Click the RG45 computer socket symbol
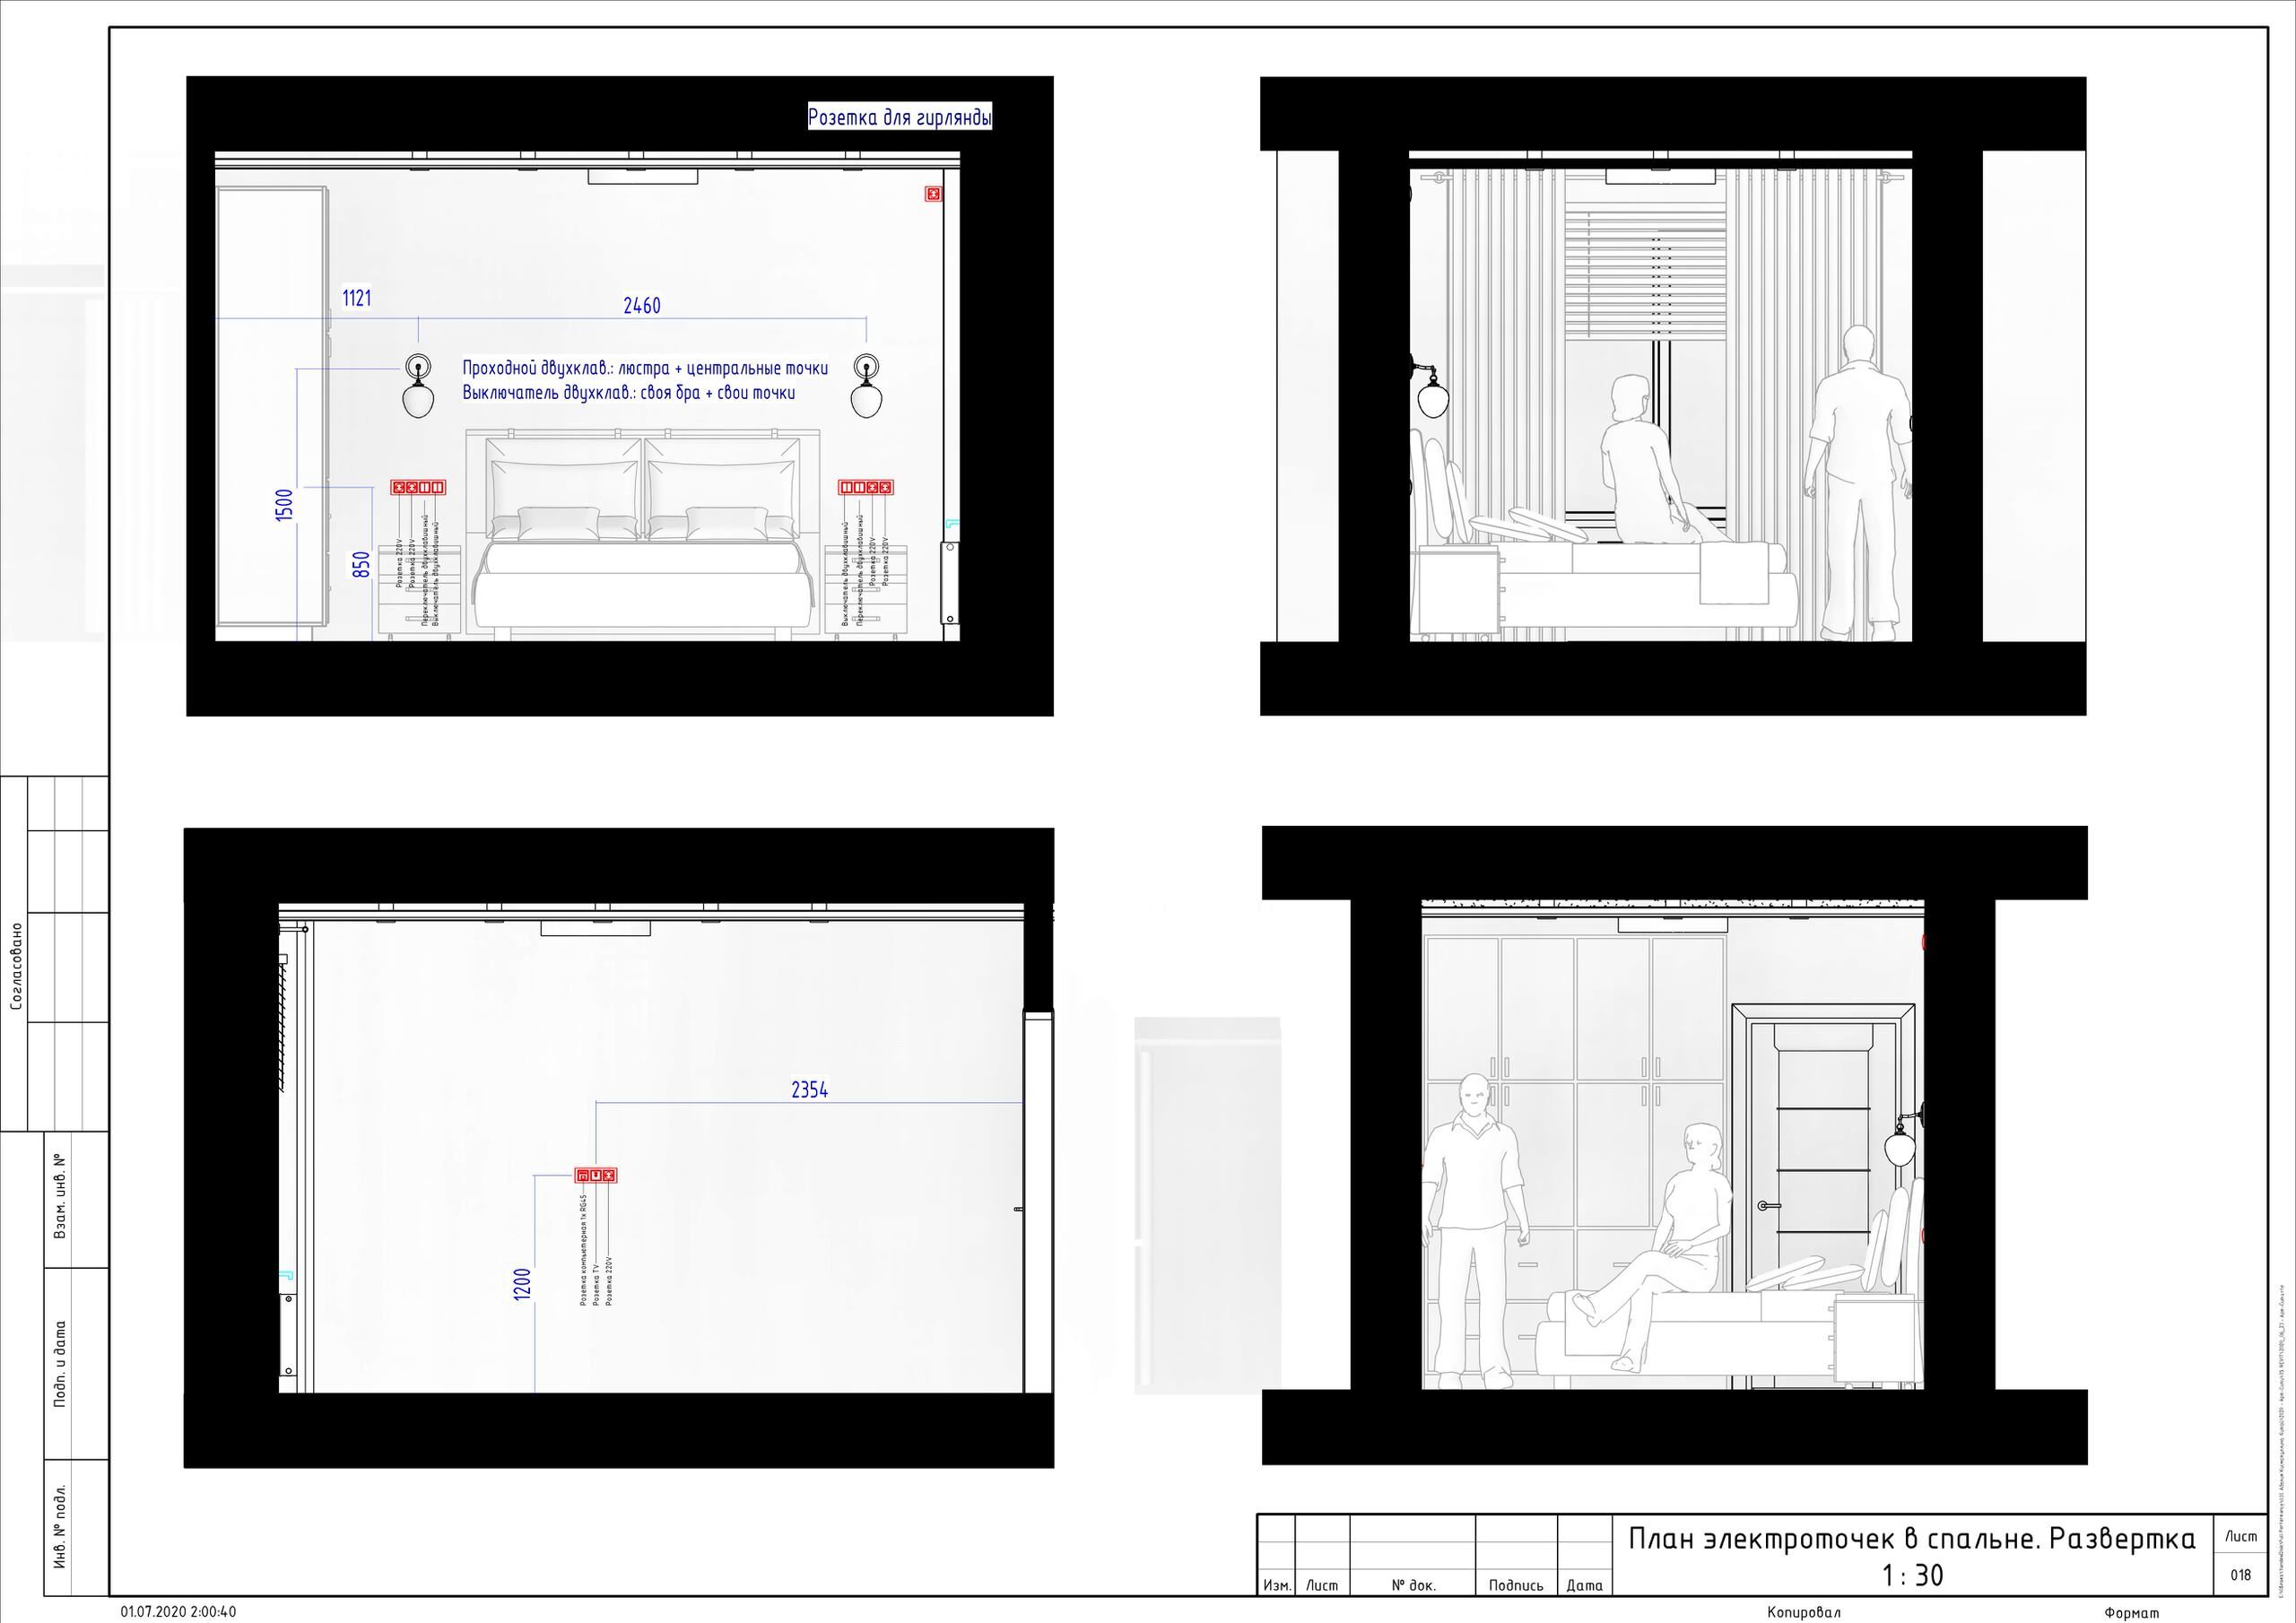Image resolution: width=2296 pixels, height=1623 pixels. point(582,1175)
